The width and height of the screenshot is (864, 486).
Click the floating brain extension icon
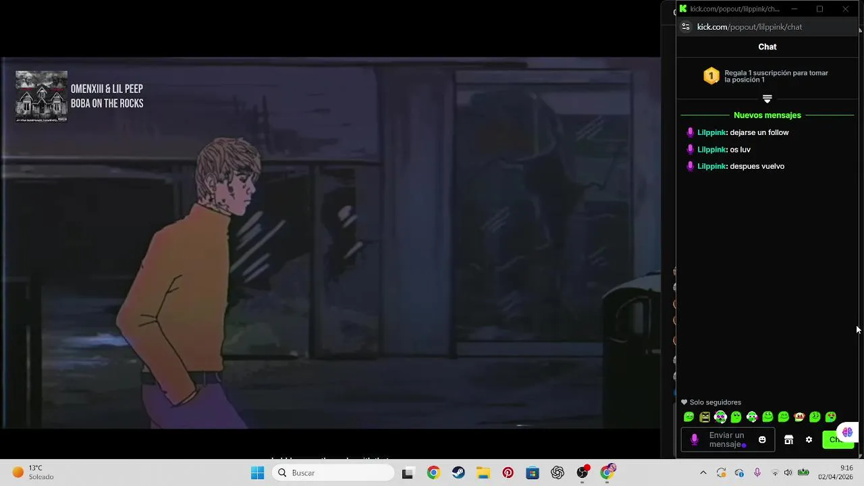tap(847, 432)
